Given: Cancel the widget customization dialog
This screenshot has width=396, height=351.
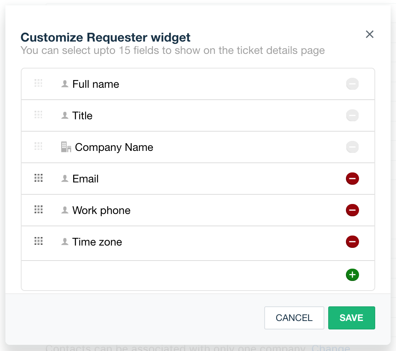Looking at the screenshot, I should click(294, 318).
